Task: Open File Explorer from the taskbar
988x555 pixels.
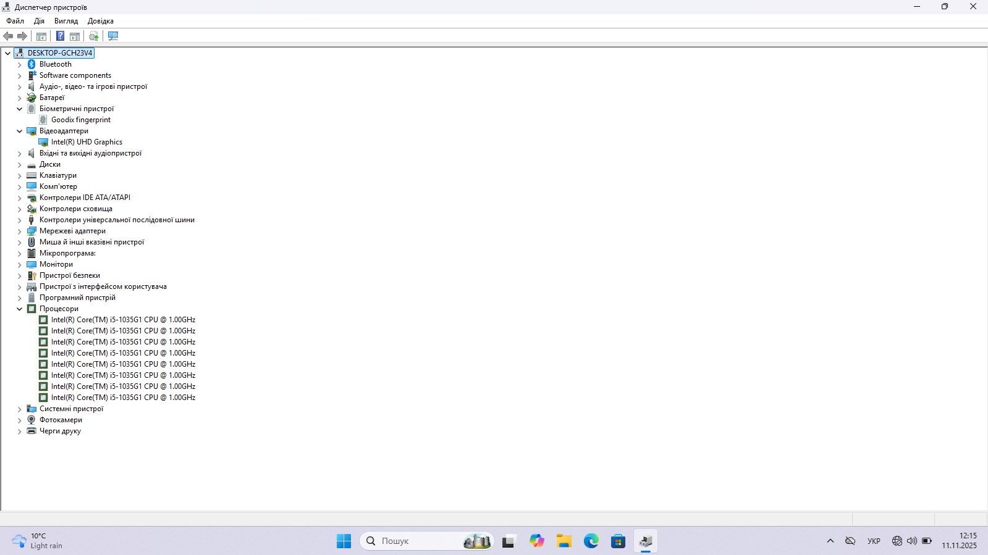Action: (564, 541)
